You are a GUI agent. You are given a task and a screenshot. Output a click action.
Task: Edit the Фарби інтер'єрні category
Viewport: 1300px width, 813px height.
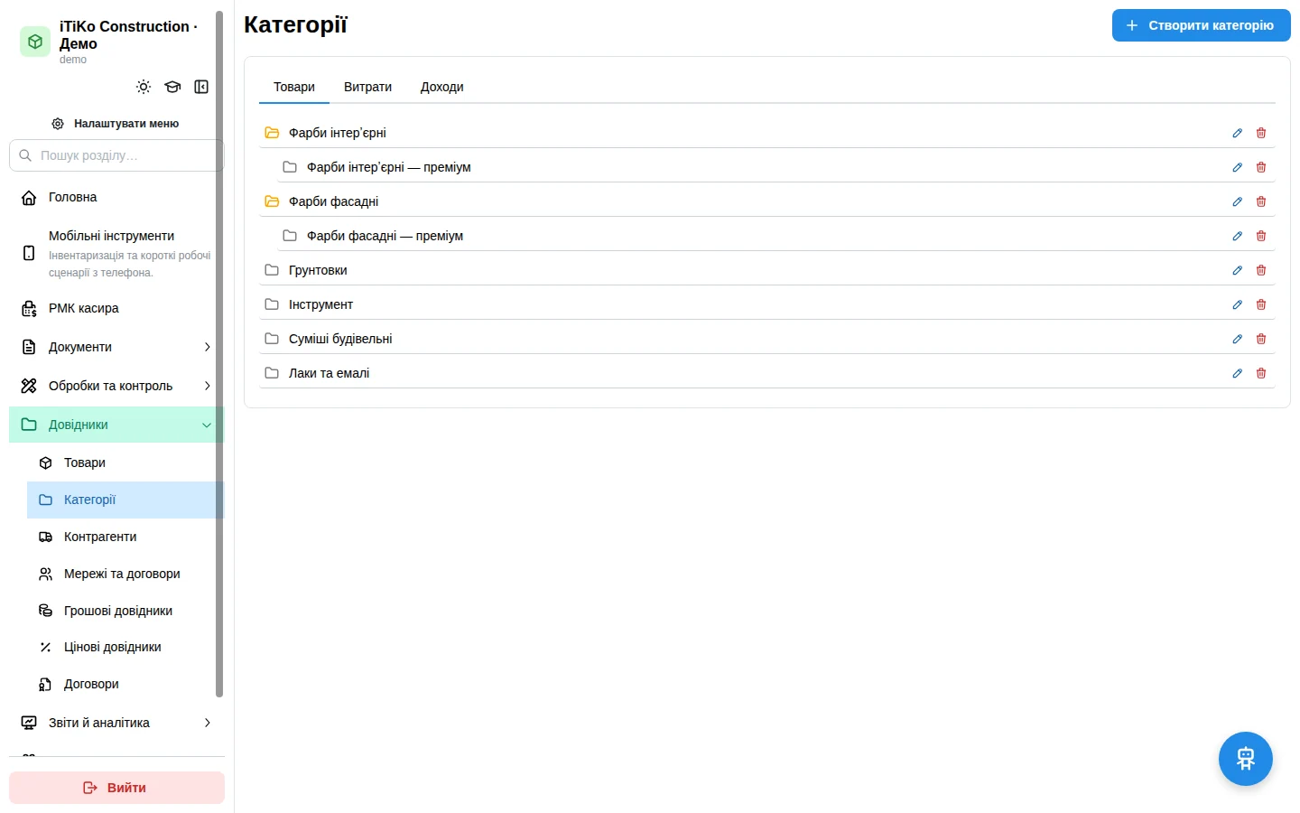click(1238, 133)
